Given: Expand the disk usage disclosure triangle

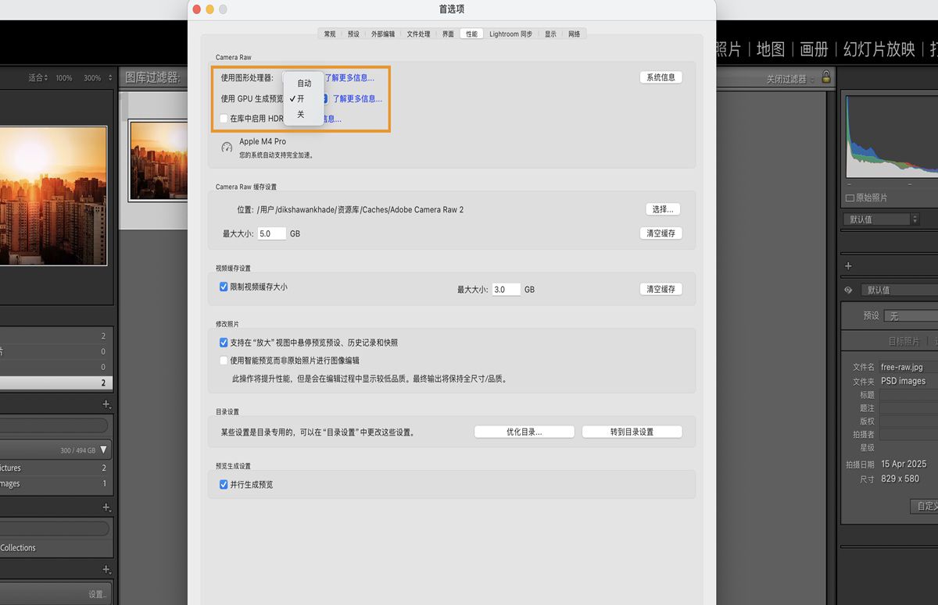Looking at the screenshot, I should (x=103, y=450).
